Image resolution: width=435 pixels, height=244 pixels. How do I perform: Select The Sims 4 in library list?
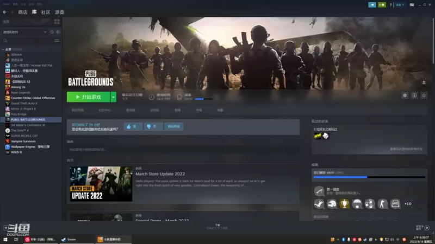tap(20, 130)
